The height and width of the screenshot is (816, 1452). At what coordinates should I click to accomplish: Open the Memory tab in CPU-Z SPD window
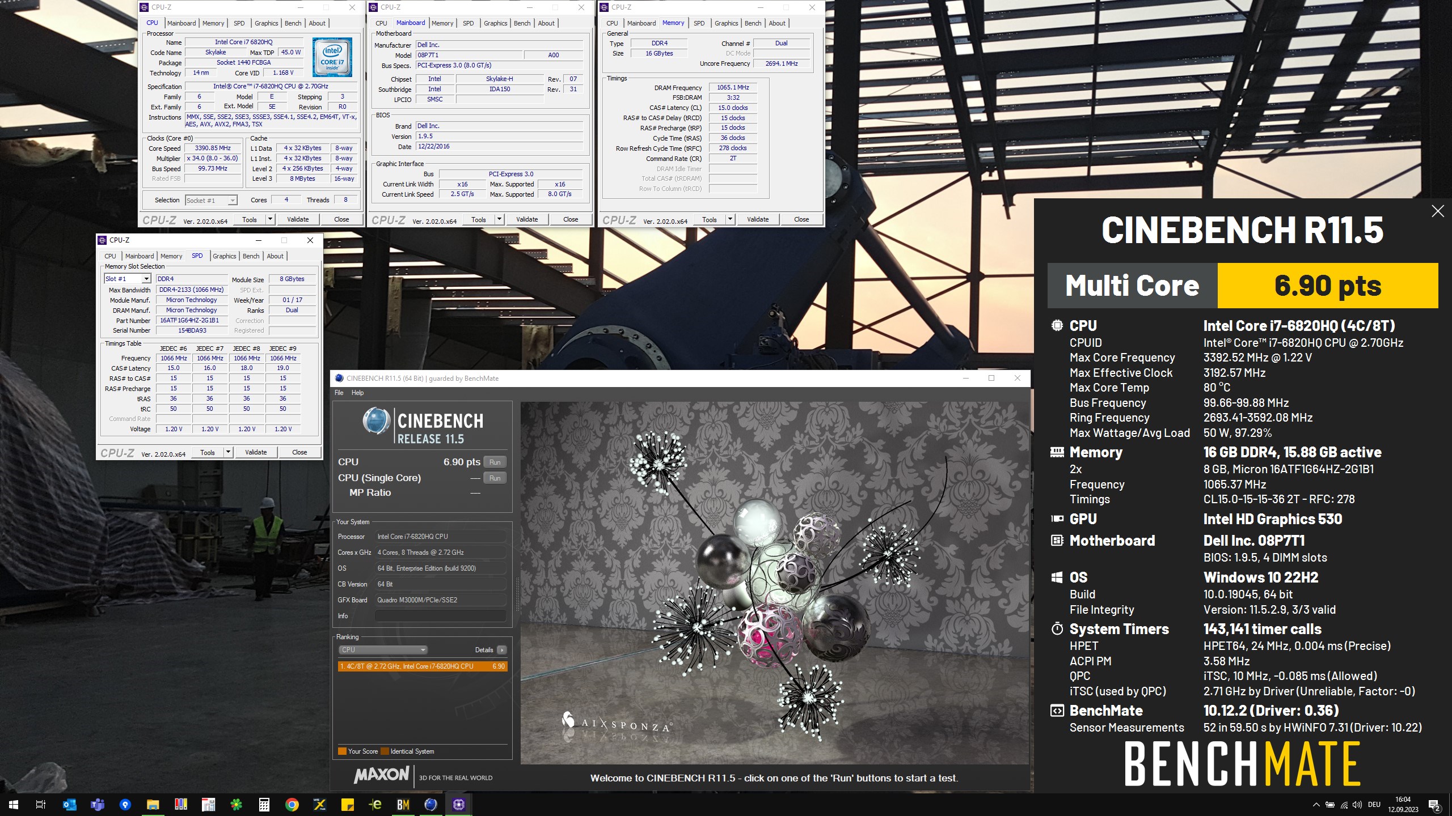171,256
